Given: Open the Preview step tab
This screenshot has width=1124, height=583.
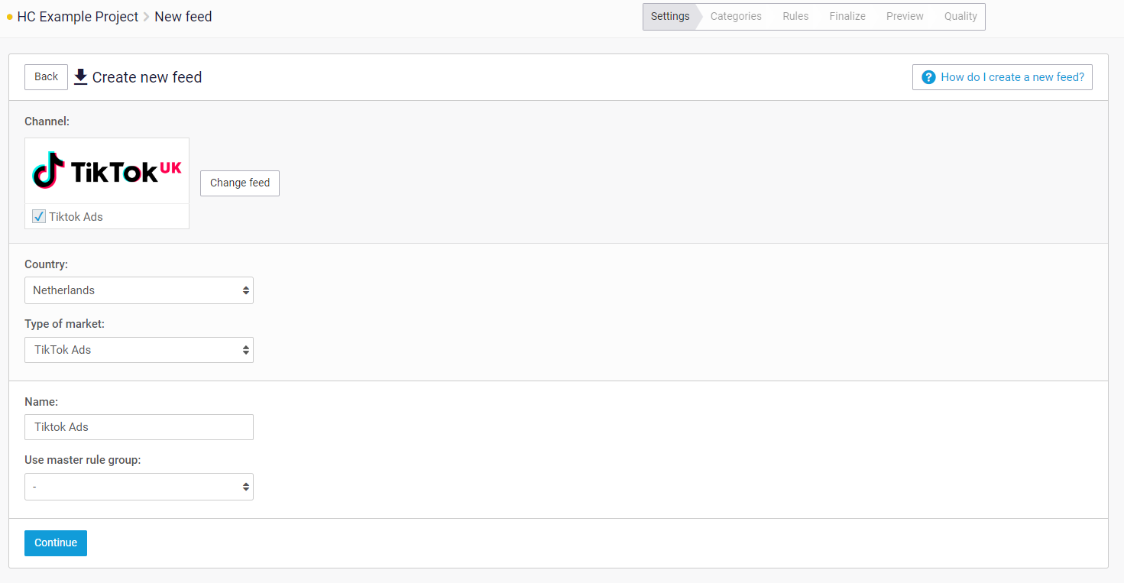Looking at the screenshot, I should click(x=905, y=16).
